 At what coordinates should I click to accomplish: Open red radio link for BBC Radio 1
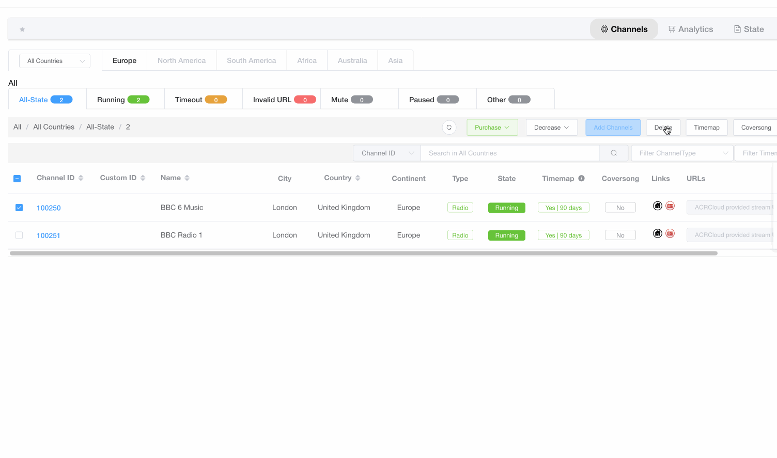tap(670, 233)
